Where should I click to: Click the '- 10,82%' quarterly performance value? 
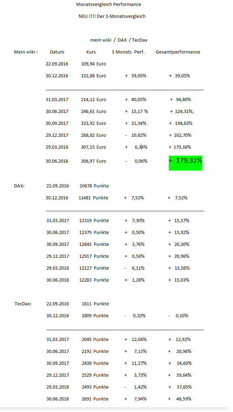tap(136, 135)
